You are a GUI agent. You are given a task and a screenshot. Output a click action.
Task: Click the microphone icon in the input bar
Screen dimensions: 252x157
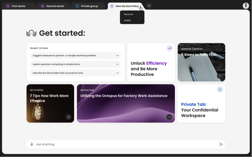click(32, 144)
